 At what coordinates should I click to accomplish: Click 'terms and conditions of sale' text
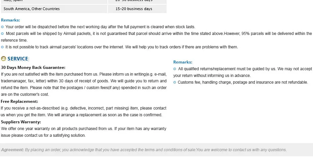pyautogui.click(x=170, y=150)
